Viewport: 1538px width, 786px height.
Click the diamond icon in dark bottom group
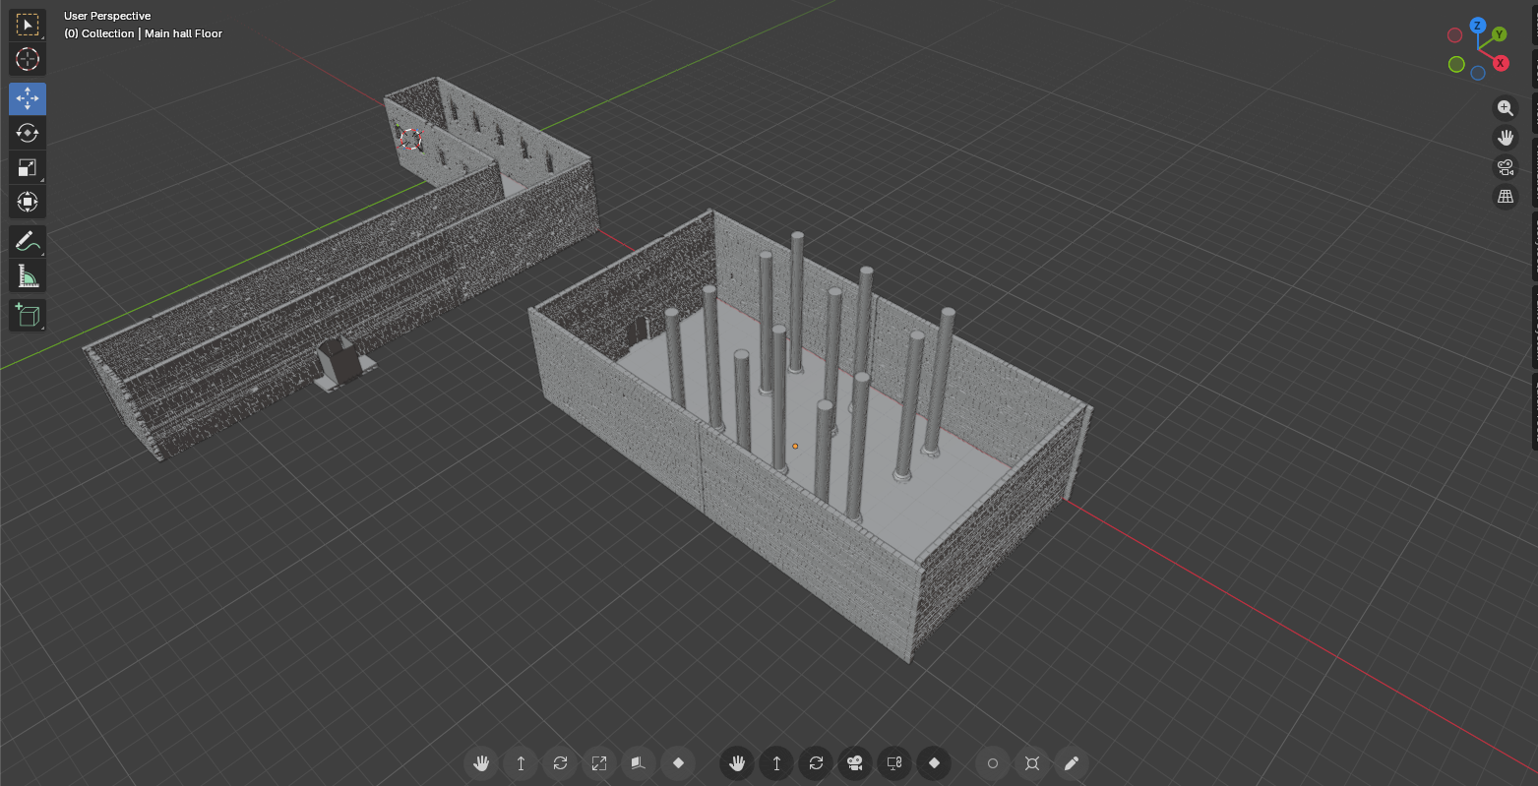coord(934,763)
